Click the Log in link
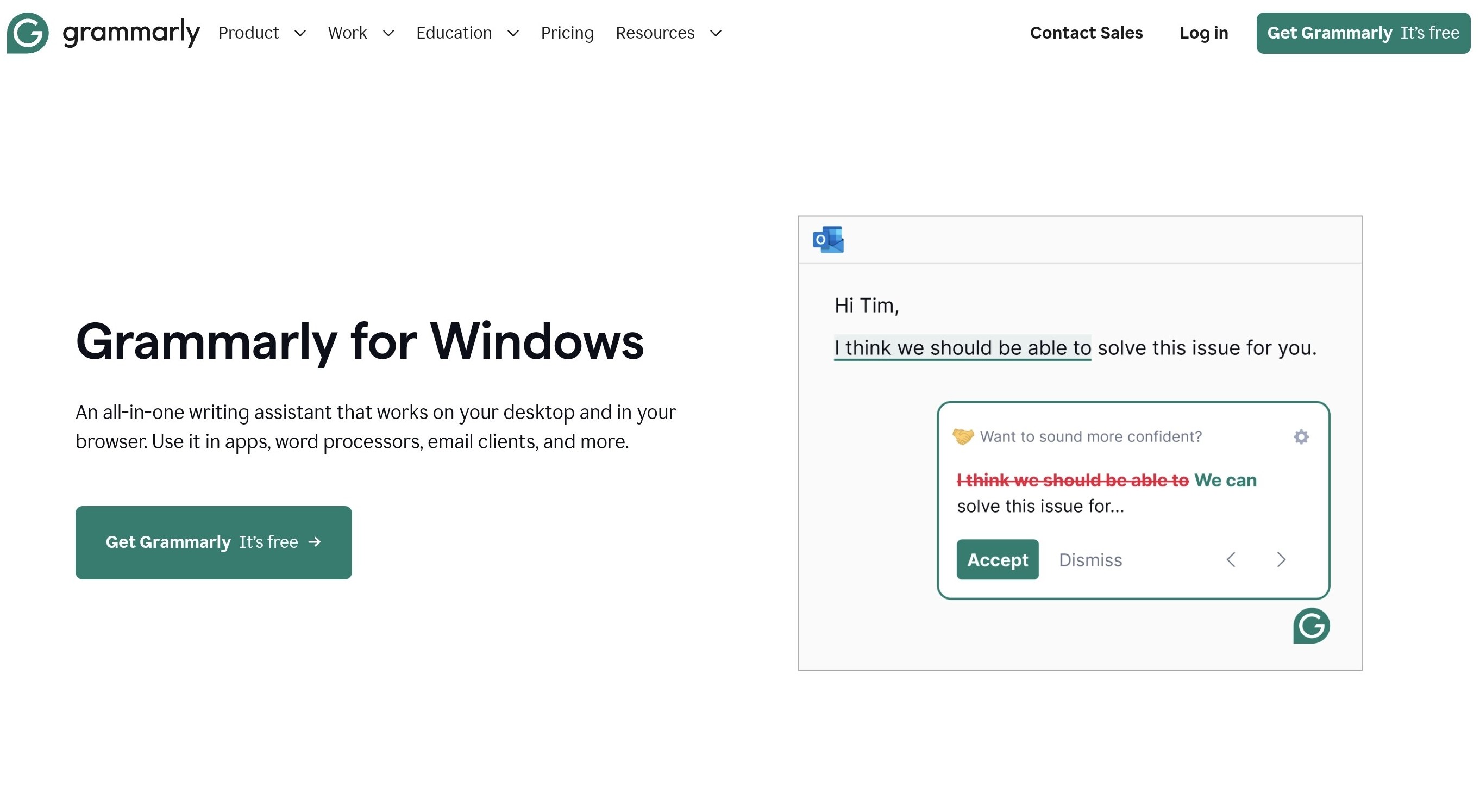 [x=1203, y=33]
